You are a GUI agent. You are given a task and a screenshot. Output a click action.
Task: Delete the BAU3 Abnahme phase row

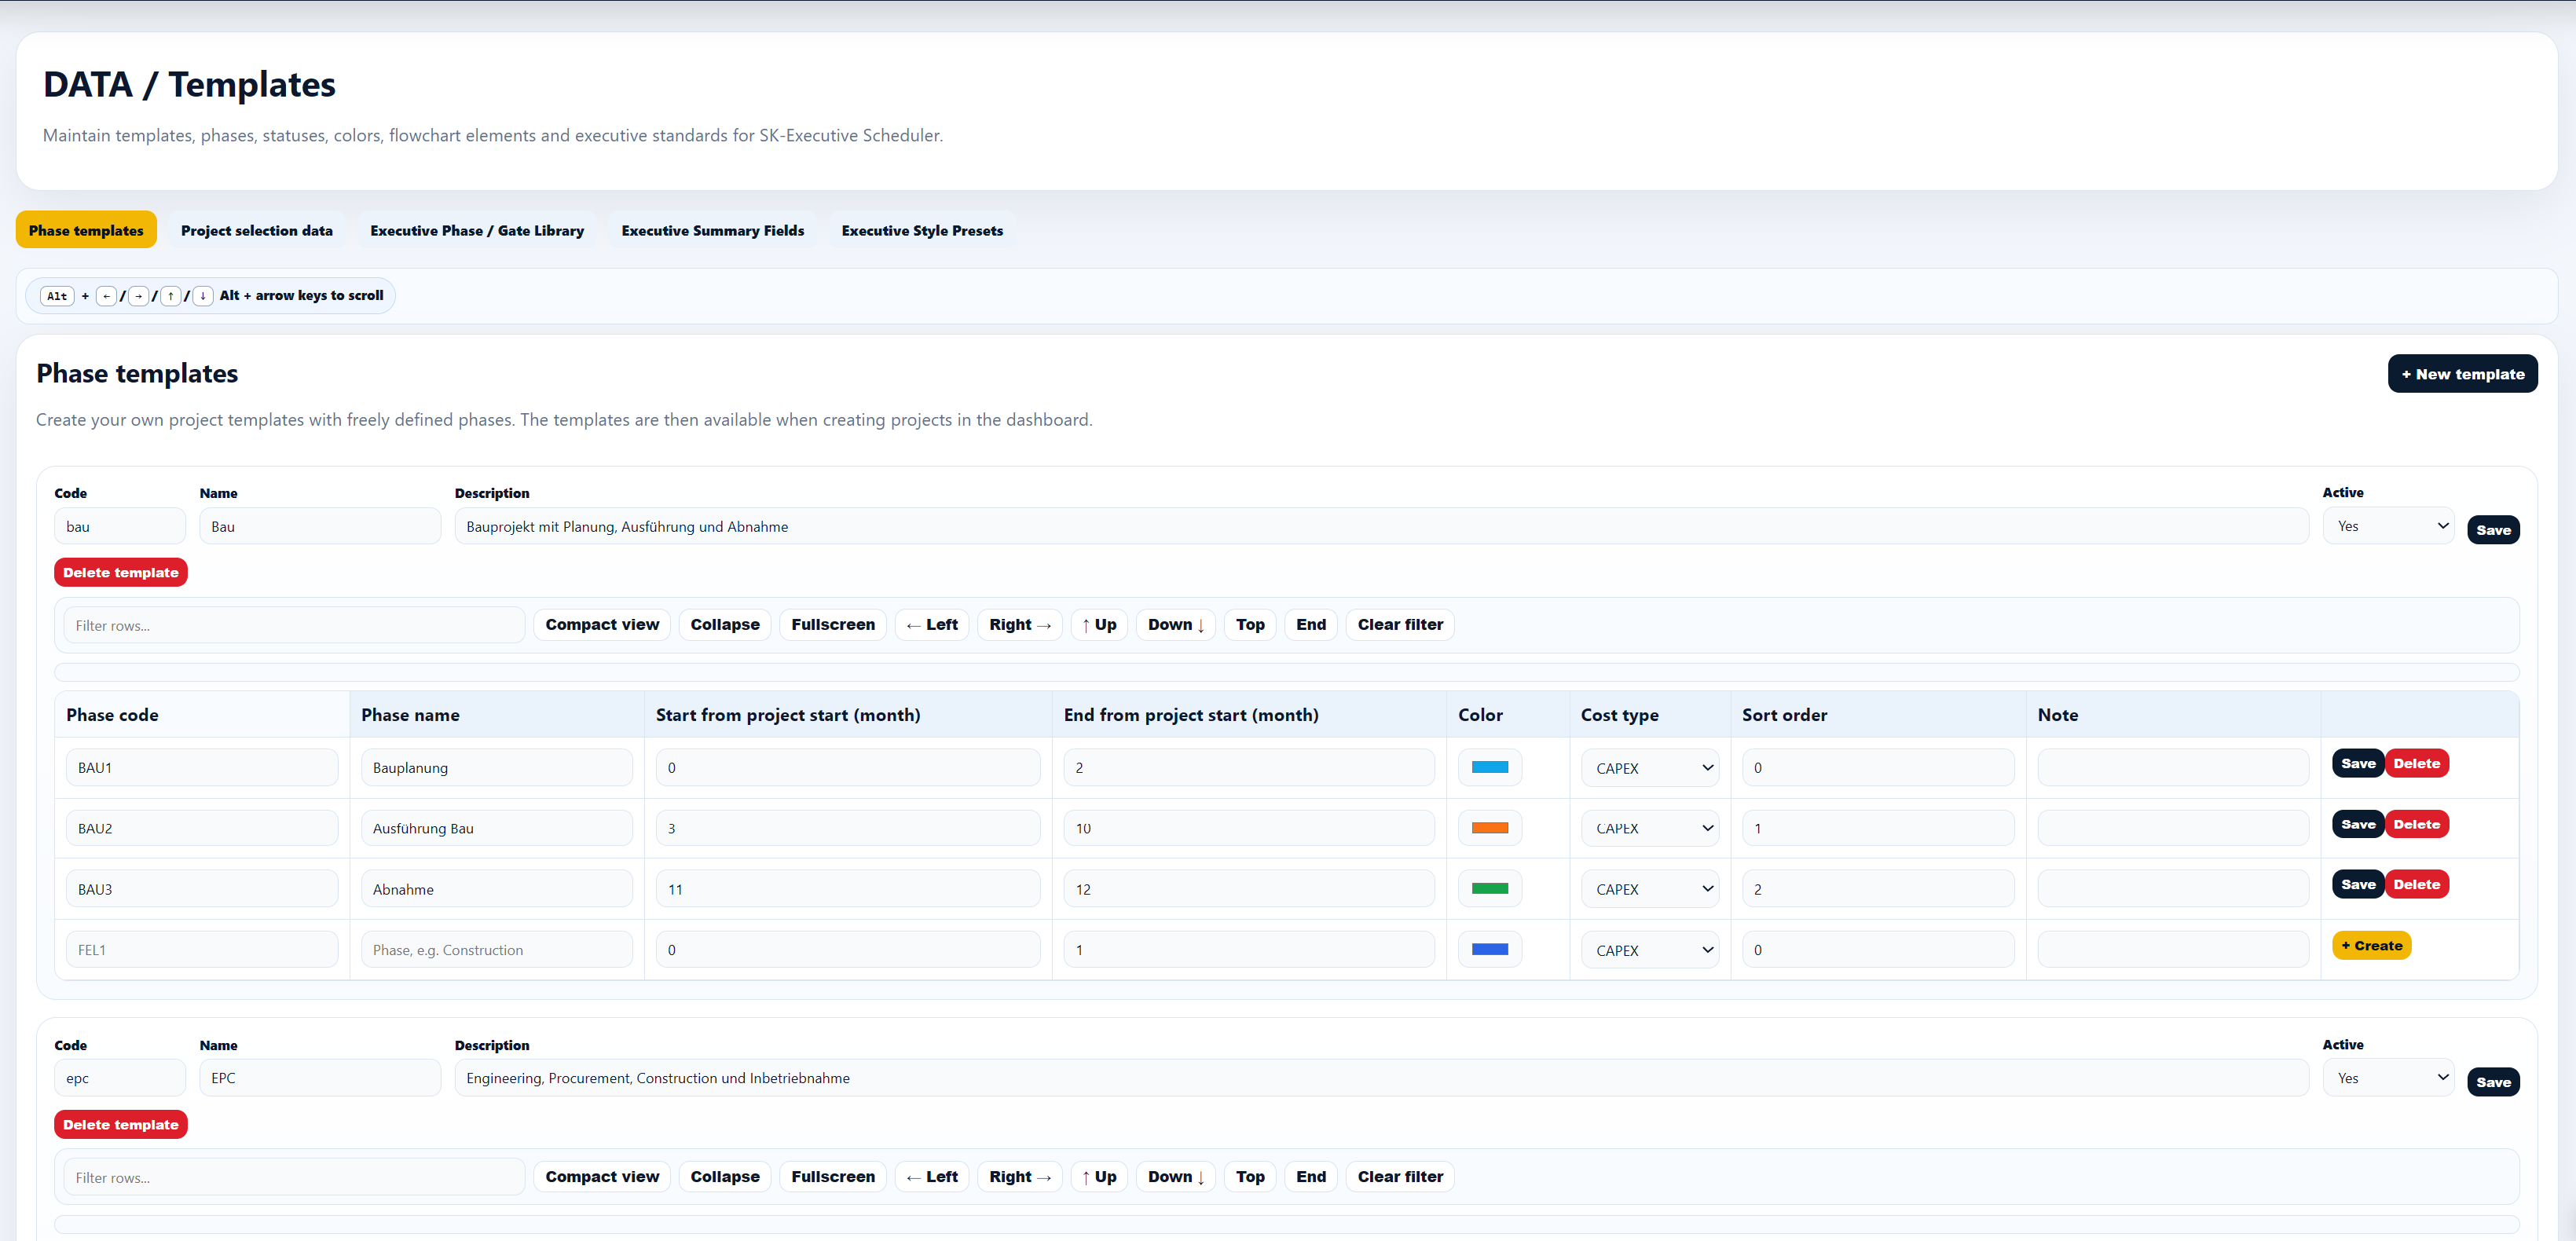pos(2416,884)
